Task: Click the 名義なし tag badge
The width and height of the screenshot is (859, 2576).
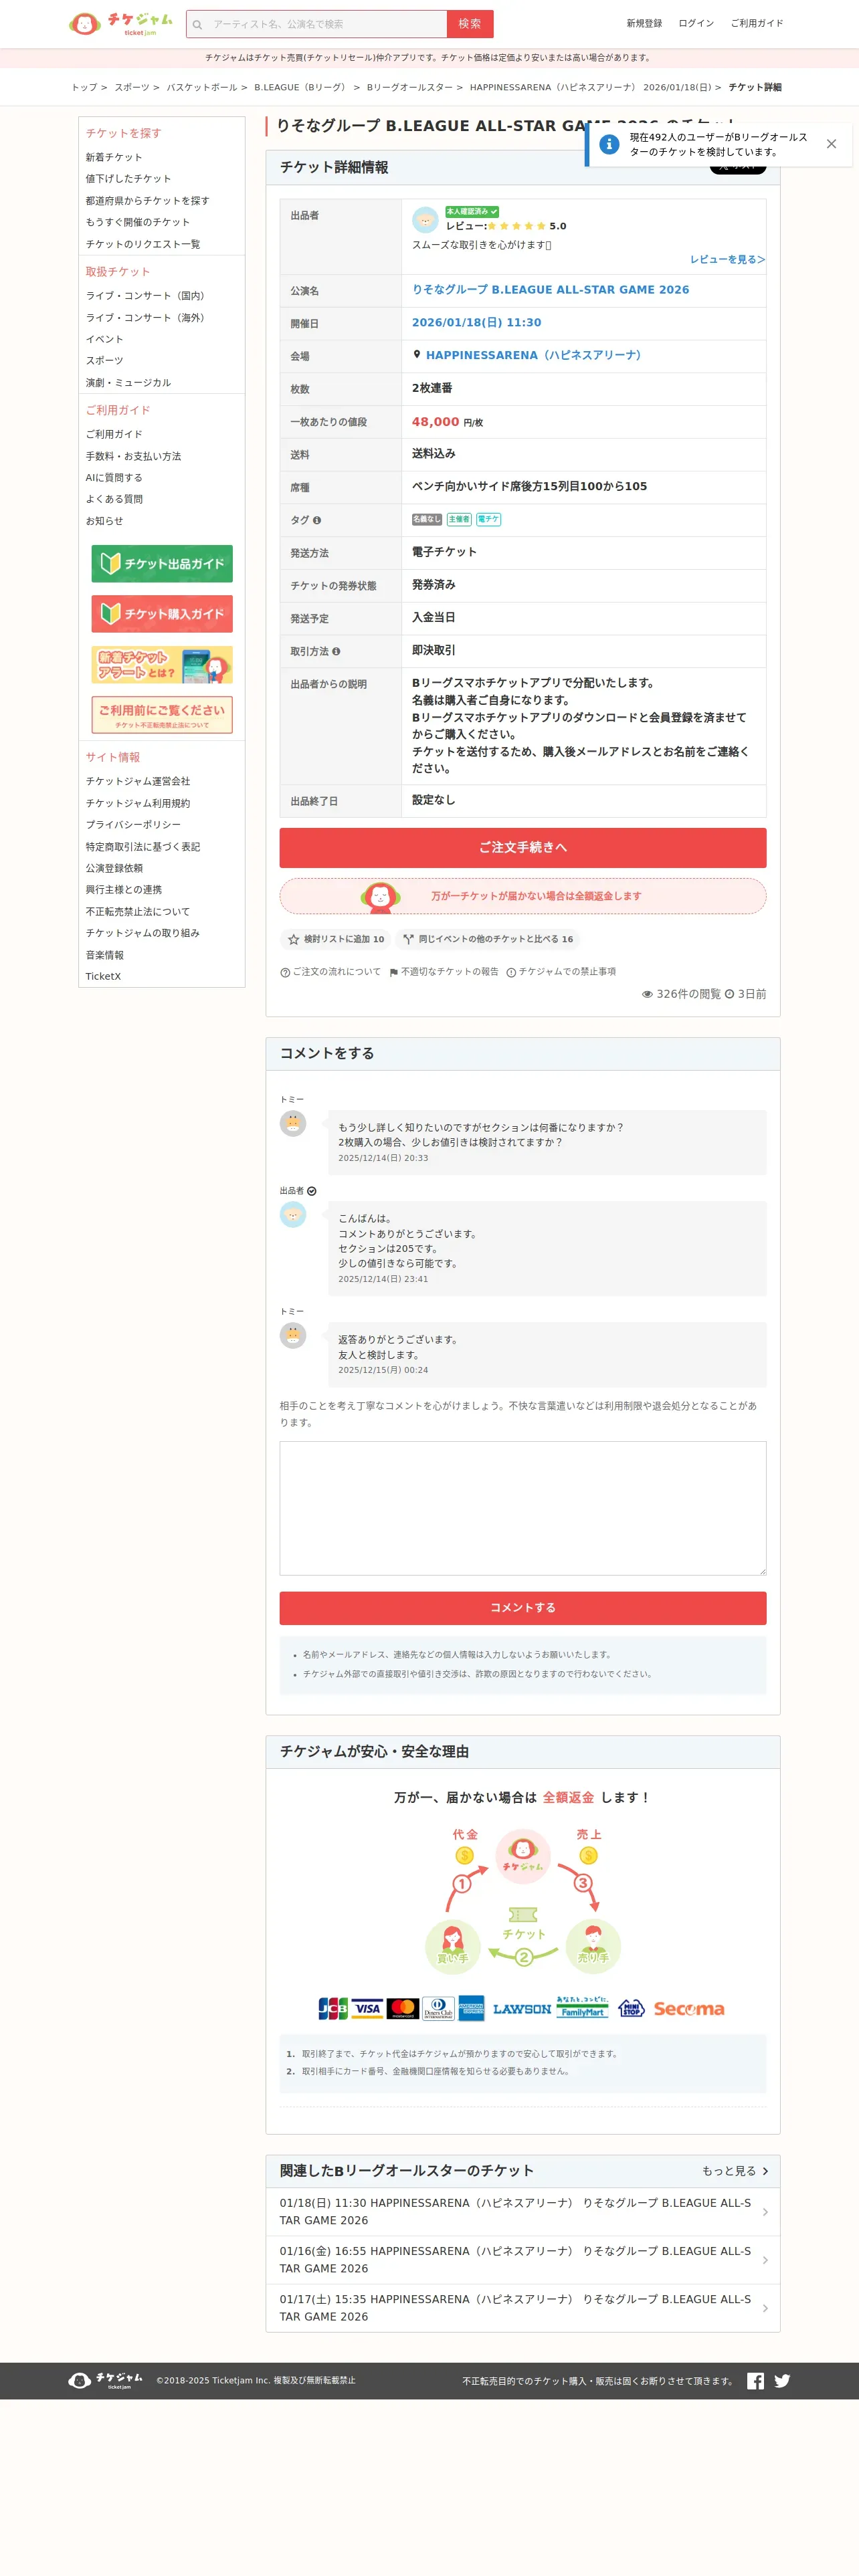Action: 427,519
